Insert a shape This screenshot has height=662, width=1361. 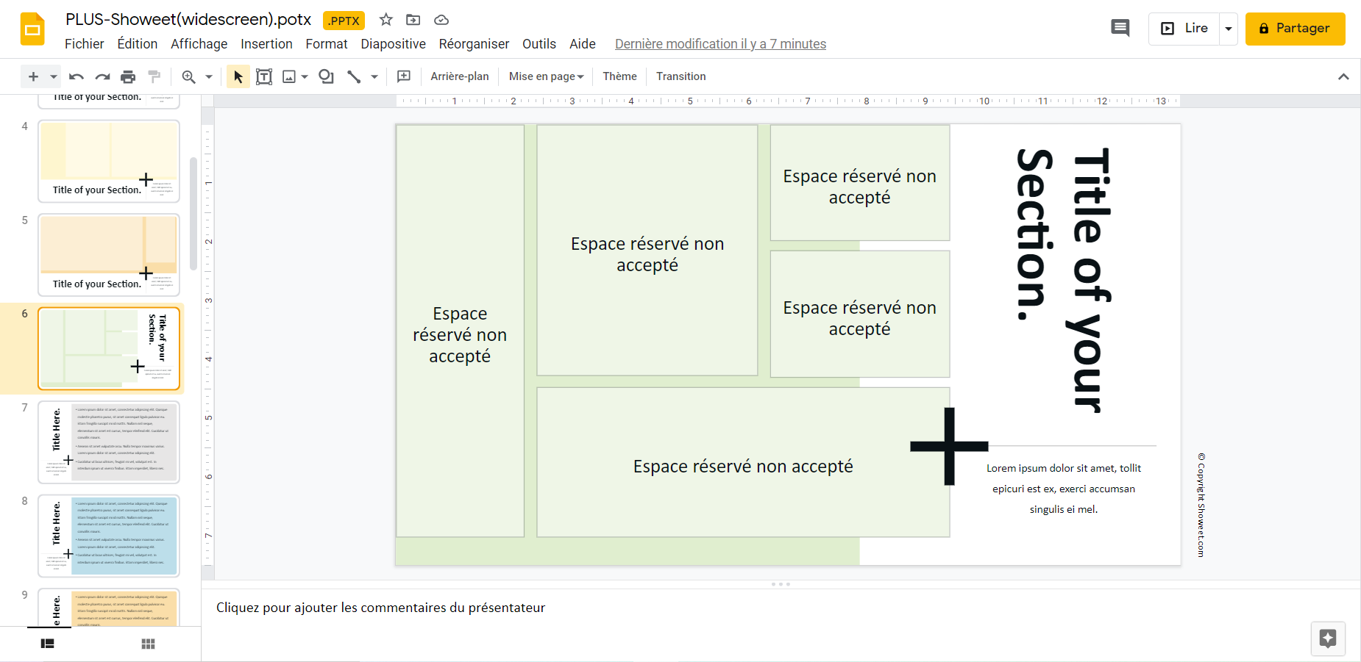coord(326,76)
